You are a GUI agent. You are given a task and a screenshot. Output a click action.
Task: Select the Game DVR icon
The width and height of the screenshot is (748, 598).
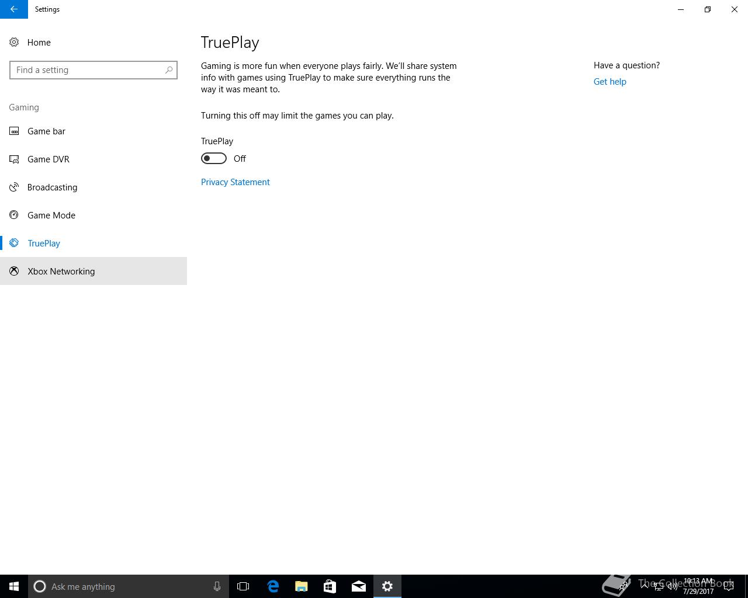pos(14,159)
